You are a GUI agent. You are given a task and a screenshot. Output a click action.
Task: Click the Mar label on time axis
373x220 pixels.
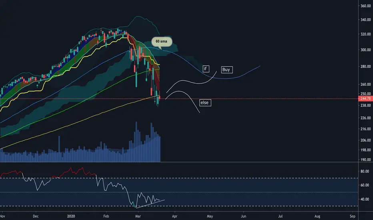tap(138, 216)
